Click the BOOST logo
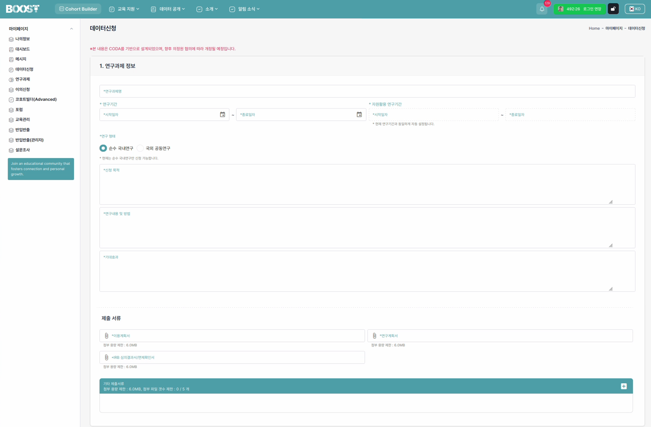 coord(23,9)
